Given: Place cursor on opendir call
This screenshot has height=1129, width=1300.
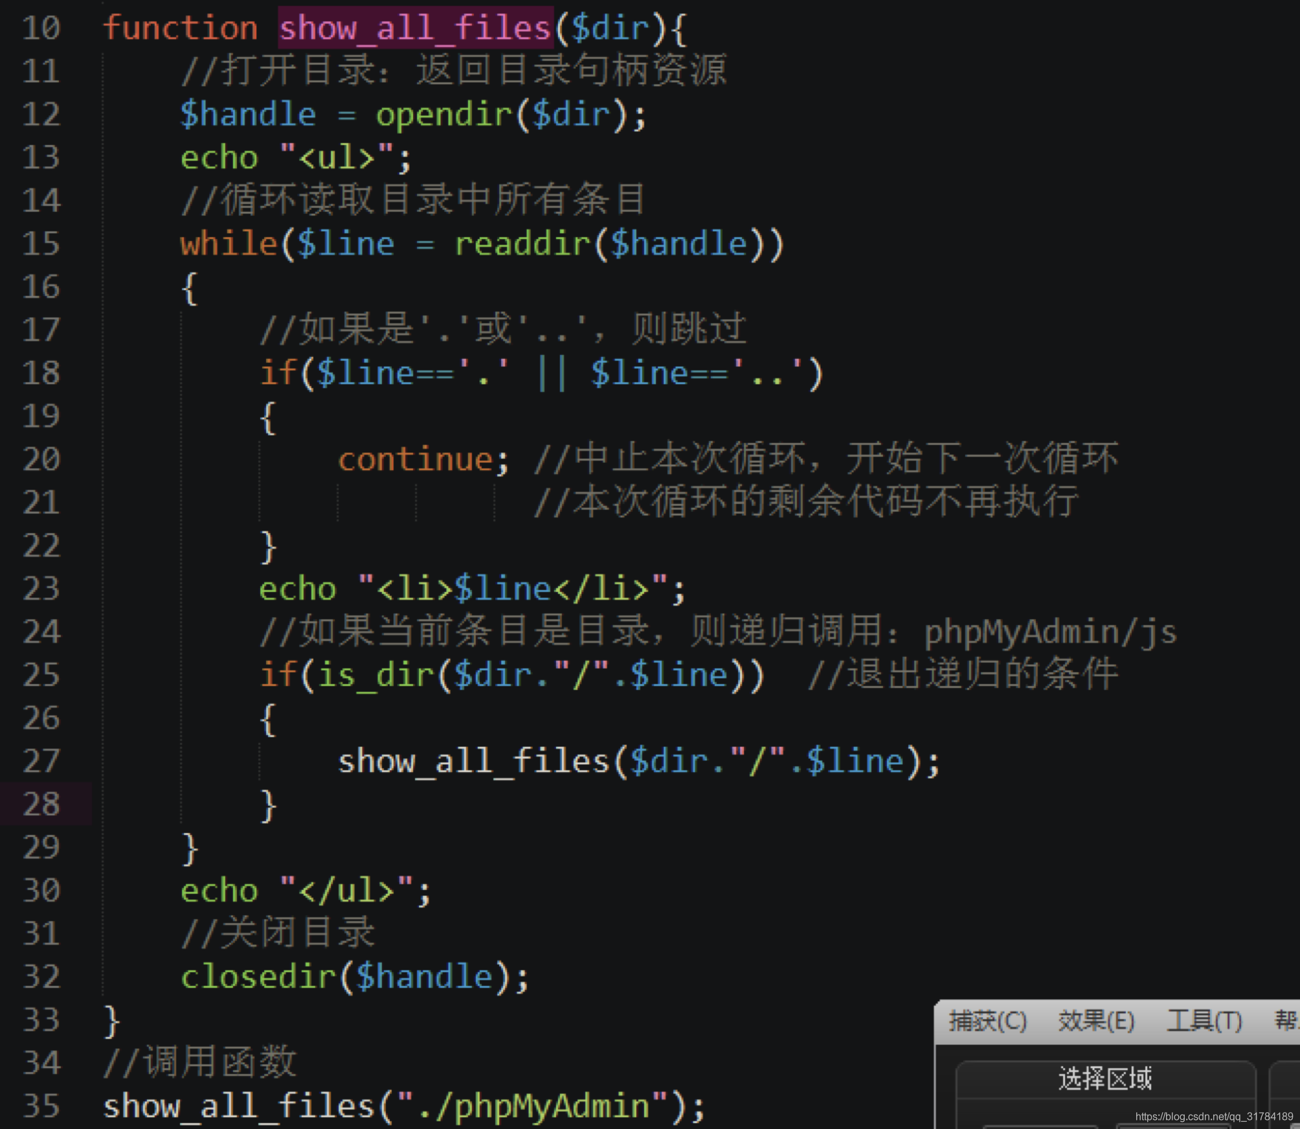Looking at the screenshot, I should coord(444,115).
